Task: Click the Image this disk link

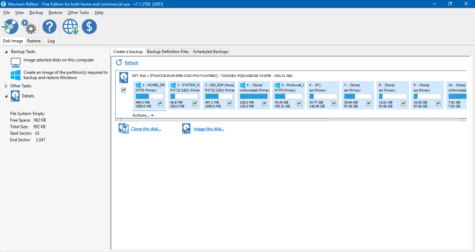Action: 209,128
